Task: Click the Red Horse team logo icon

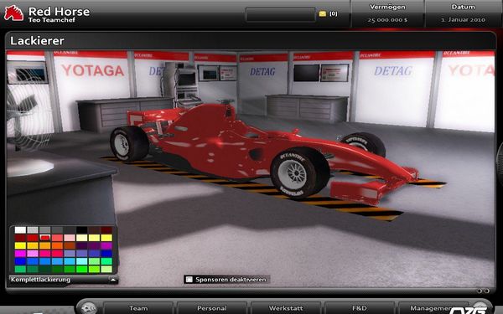Action: (13, 13)
